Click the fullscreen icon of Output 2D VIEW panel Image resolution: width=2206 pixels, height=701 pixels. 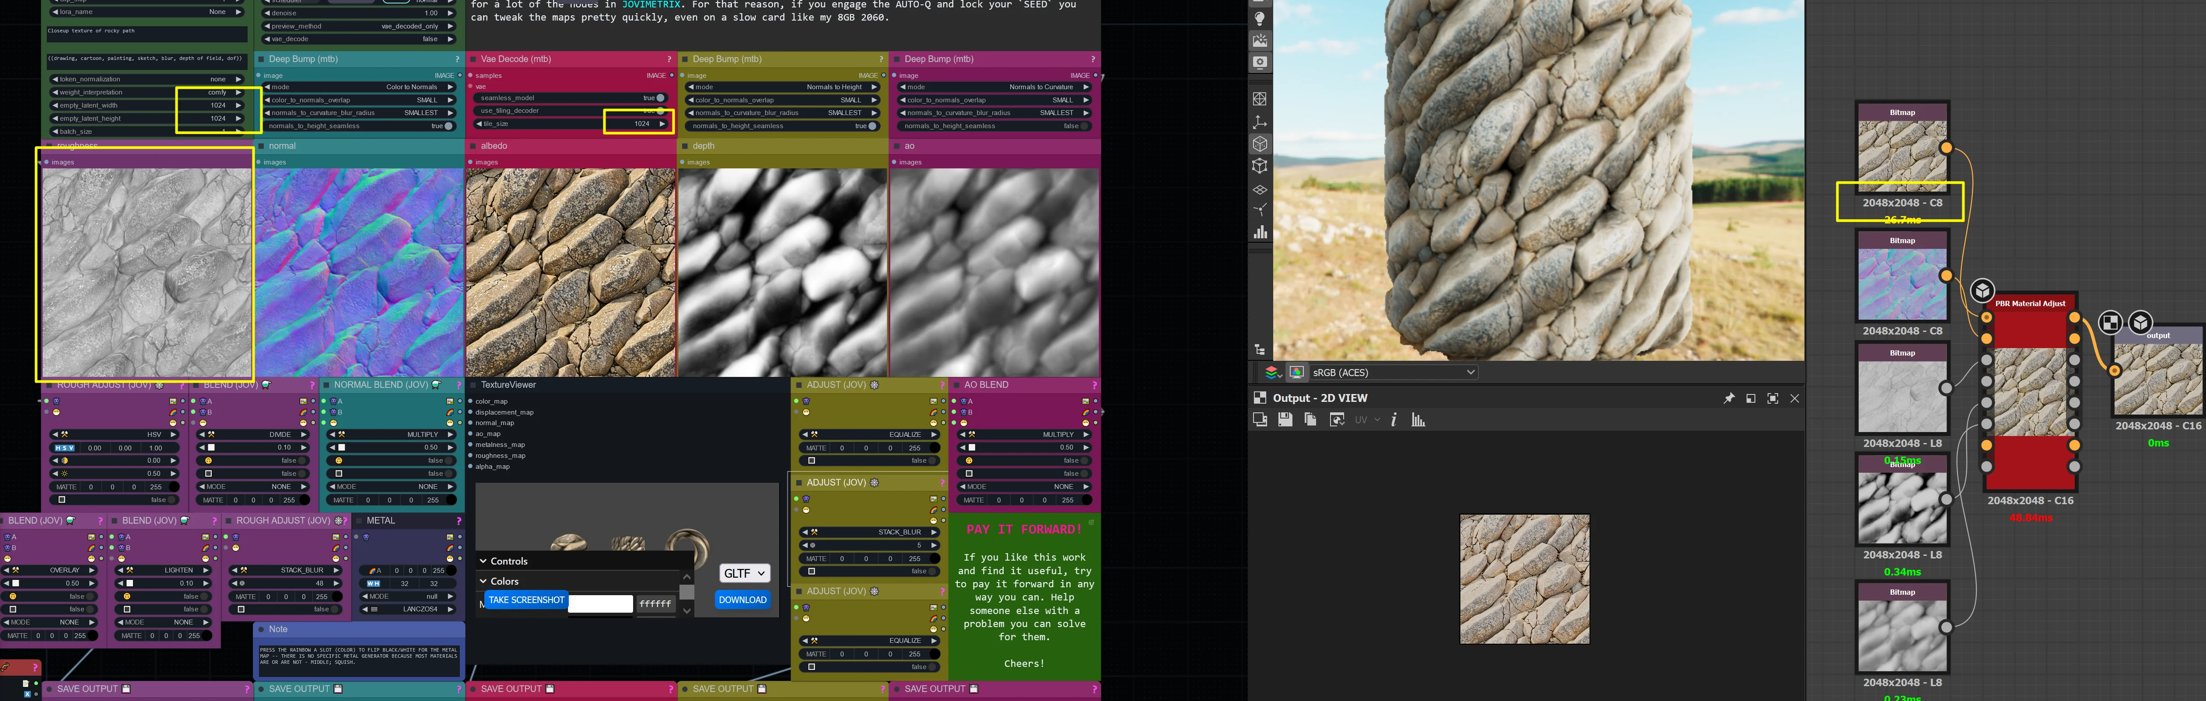[1772, 398]
